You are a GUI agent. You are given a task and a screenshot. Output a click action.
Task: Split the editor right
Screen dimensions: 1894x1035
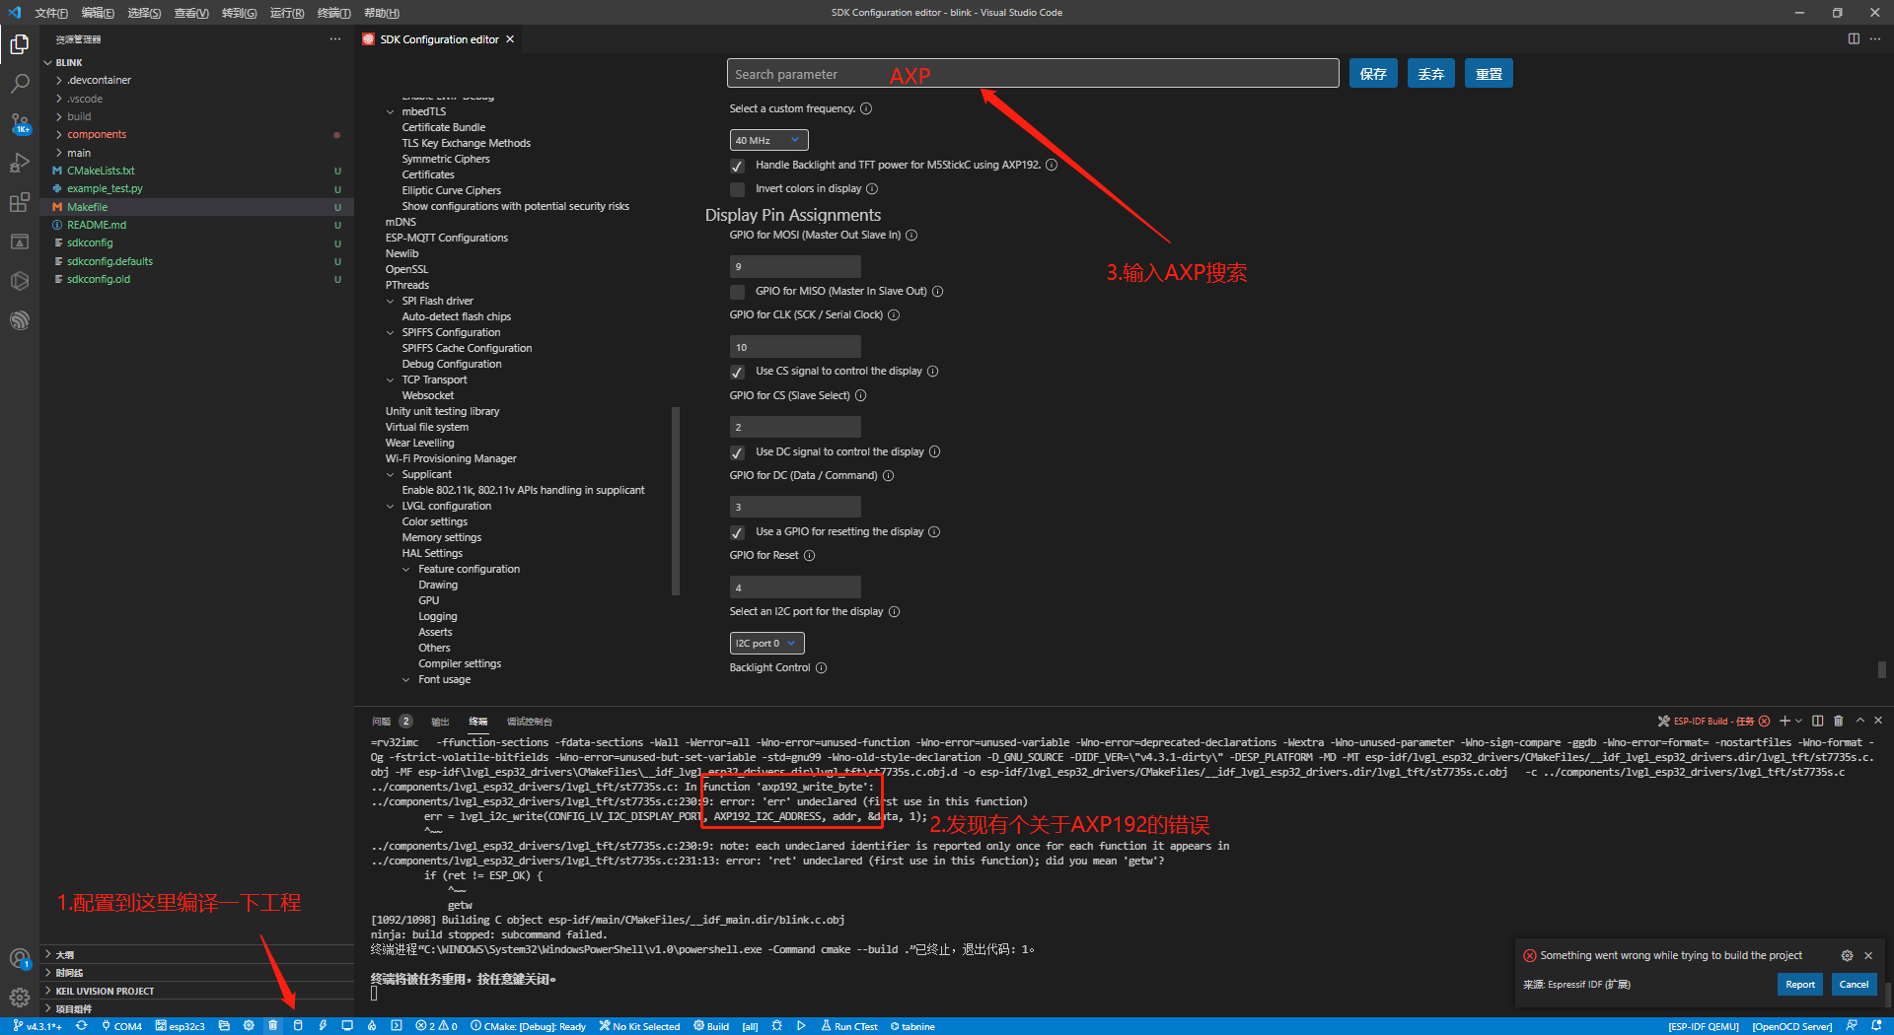click(1854, 38)
